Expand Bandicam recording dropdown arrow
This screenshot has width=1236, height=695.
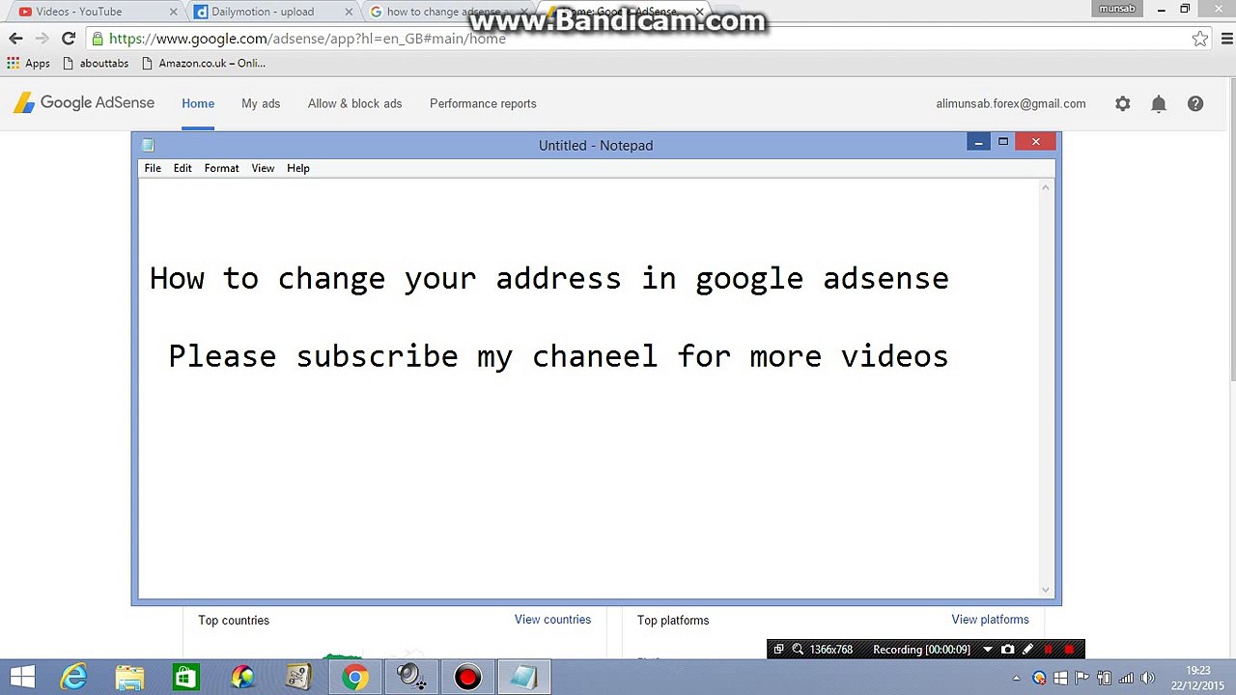point(987,650)
